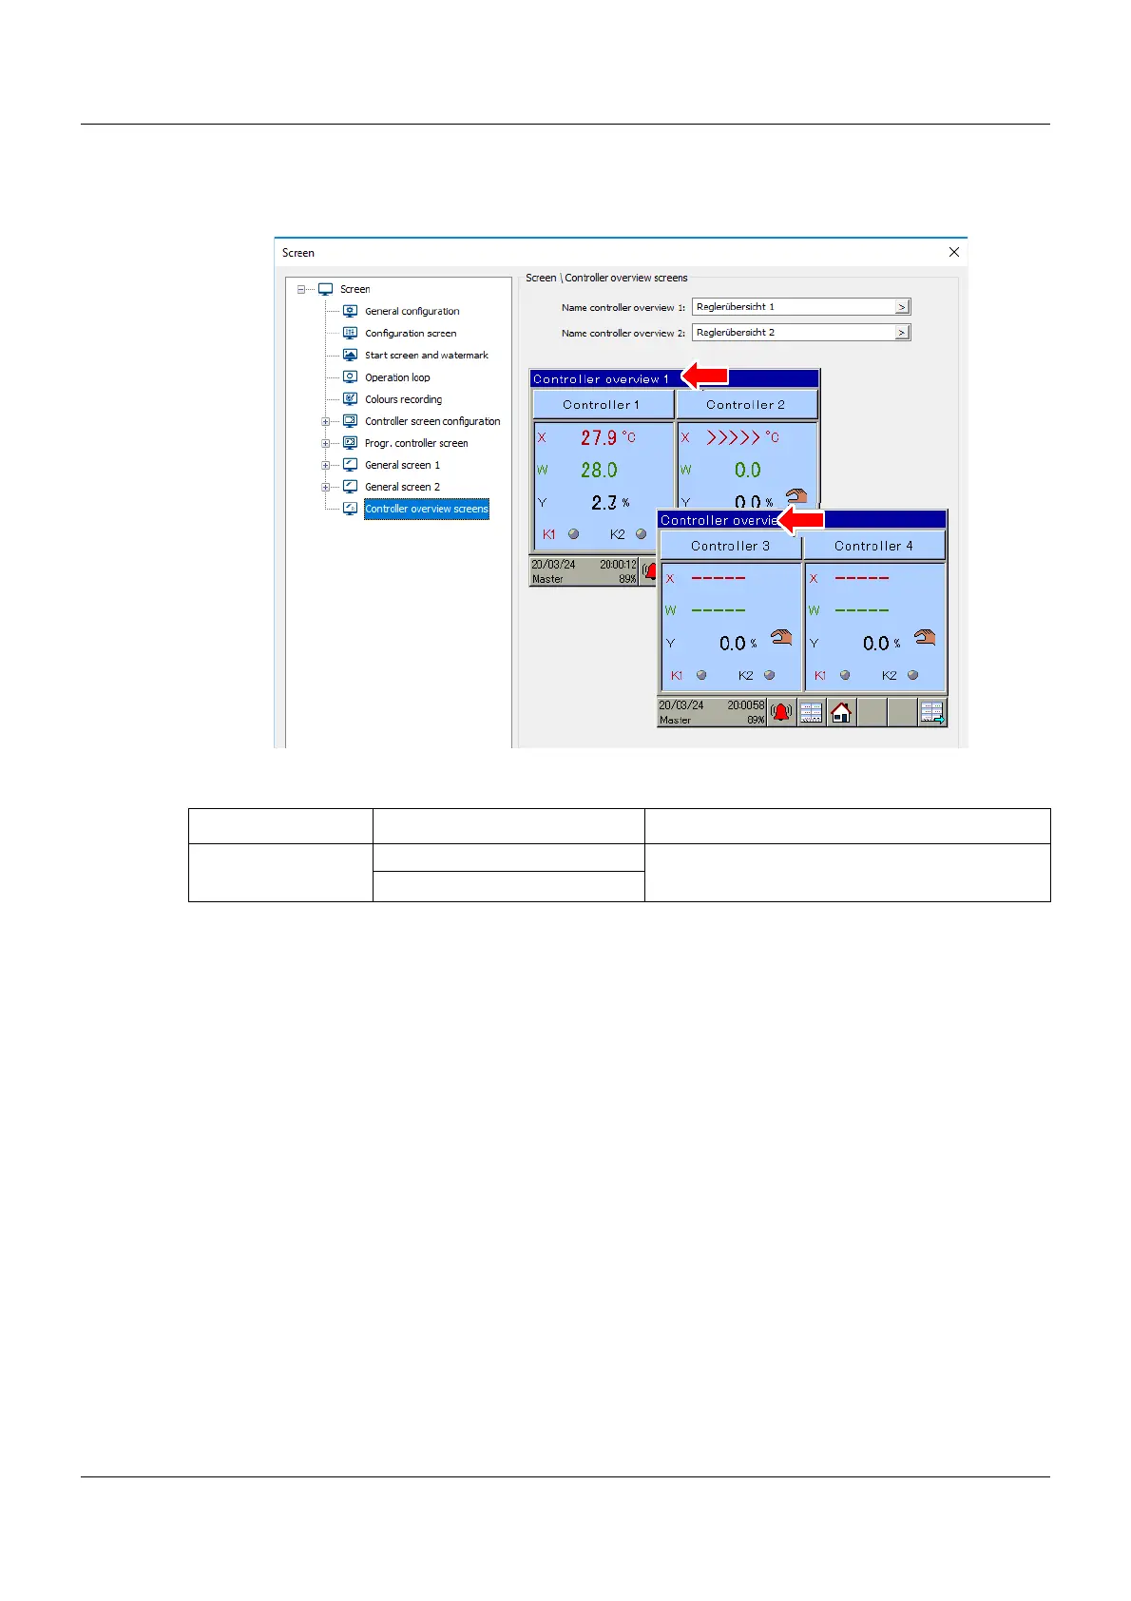
Task: Expand Controller screen configuration node
Action: click(x=325, y=421)
